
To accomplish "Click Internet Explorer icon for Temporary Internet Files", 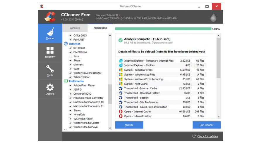I will (x=121, y=61).
